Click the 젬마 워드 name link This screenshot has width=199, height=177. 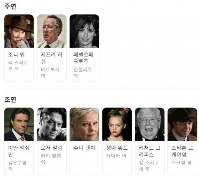tap(117, 148)
